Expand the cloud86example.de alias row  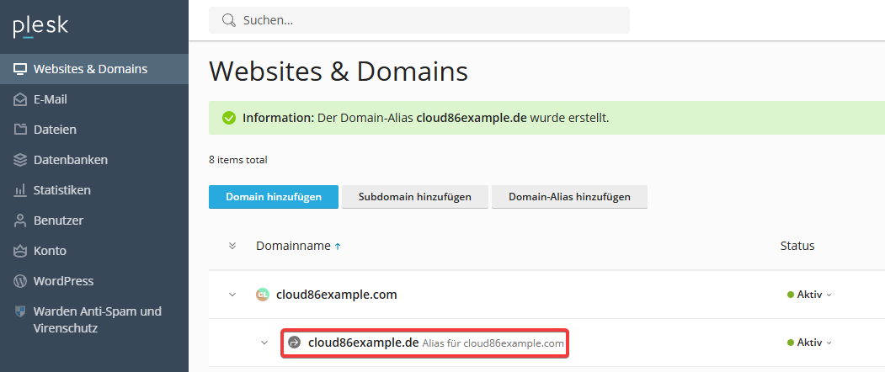tap(264, 342)
